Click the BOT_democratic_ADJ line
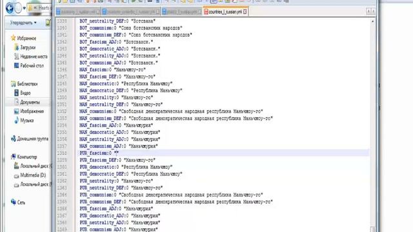The height and width of the screenshot is (232, 413). click(120, 49)
